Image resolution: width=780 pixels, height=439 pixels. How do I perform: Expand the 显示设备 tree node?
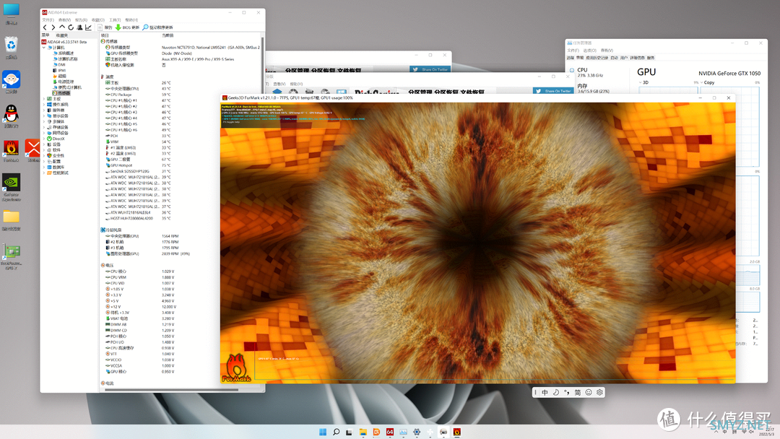[44, 116]
